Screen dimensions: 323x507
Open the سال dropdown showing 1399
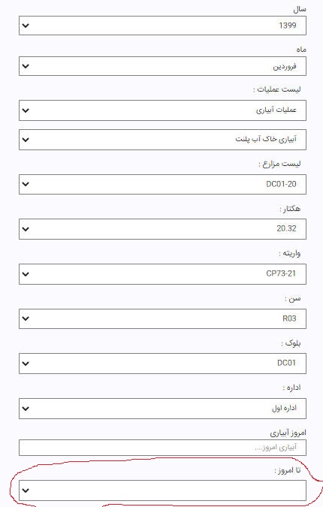tap(162, 26)
